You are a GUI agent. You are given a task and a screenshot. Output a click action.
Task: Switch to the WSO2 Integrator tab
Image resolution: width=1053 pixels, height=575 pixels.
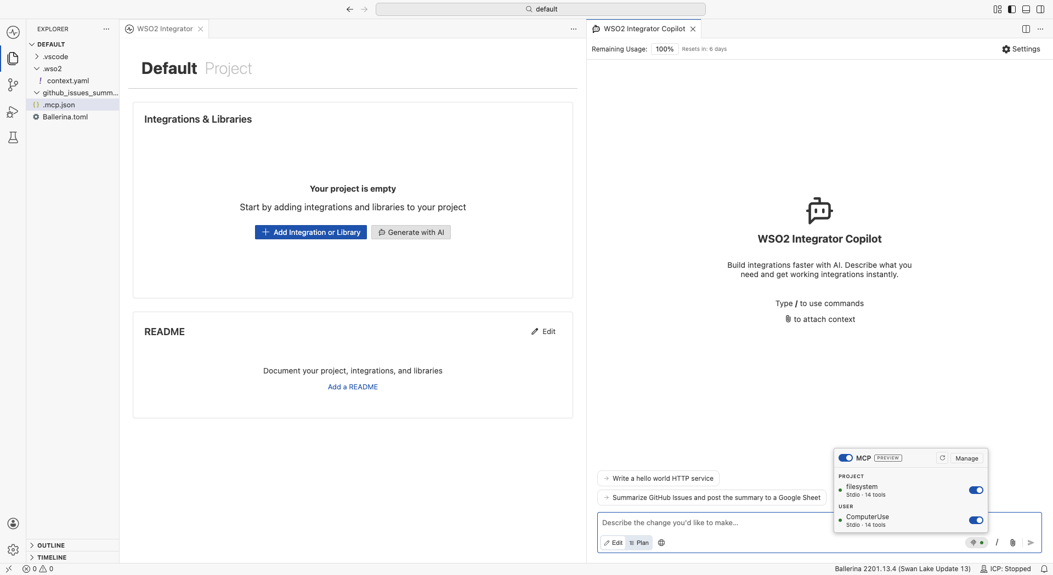[164, 29]
